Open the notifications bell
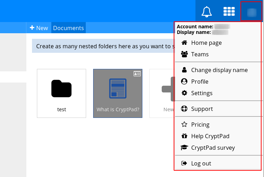The width and height of the screenshot is (264, 177). coord(207,12)
